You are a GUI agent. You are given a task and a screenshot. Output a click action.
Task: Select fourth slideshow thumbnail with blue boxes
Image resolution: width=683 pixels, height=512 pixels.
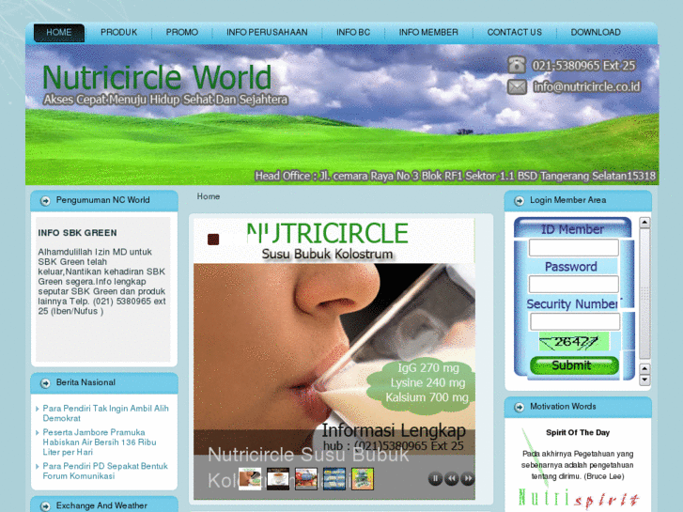[334, 479]
